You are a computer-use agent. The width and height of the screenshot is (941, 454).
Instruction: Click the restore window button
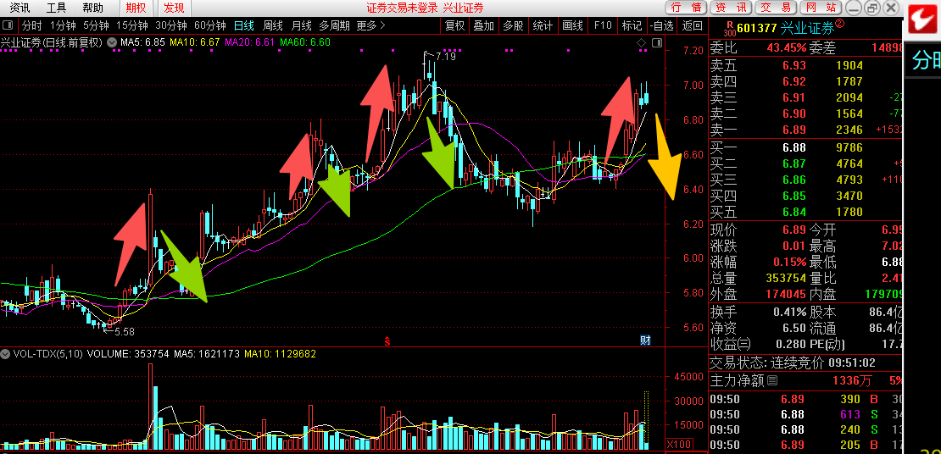873,8
